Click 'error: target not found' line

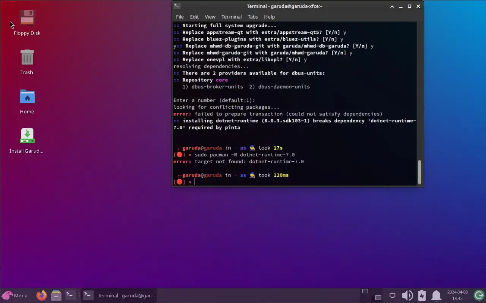[238, 161]
